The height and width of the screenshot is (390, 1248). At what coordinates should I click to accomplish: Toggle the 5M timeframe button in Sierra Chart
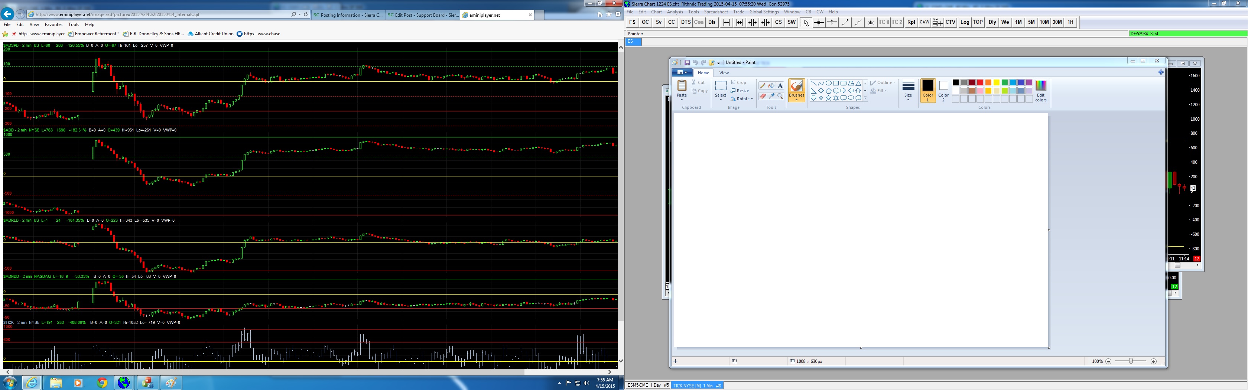[1031, 22]
